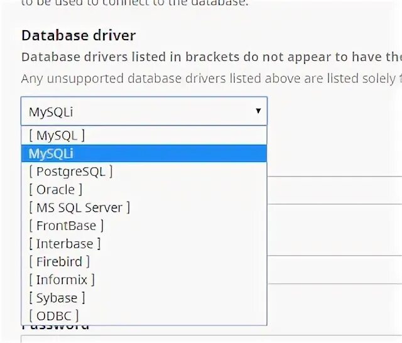402x343 pixels.
Task: Click the dropdown arrow of Database driver
Action: [x=258, y=111]
